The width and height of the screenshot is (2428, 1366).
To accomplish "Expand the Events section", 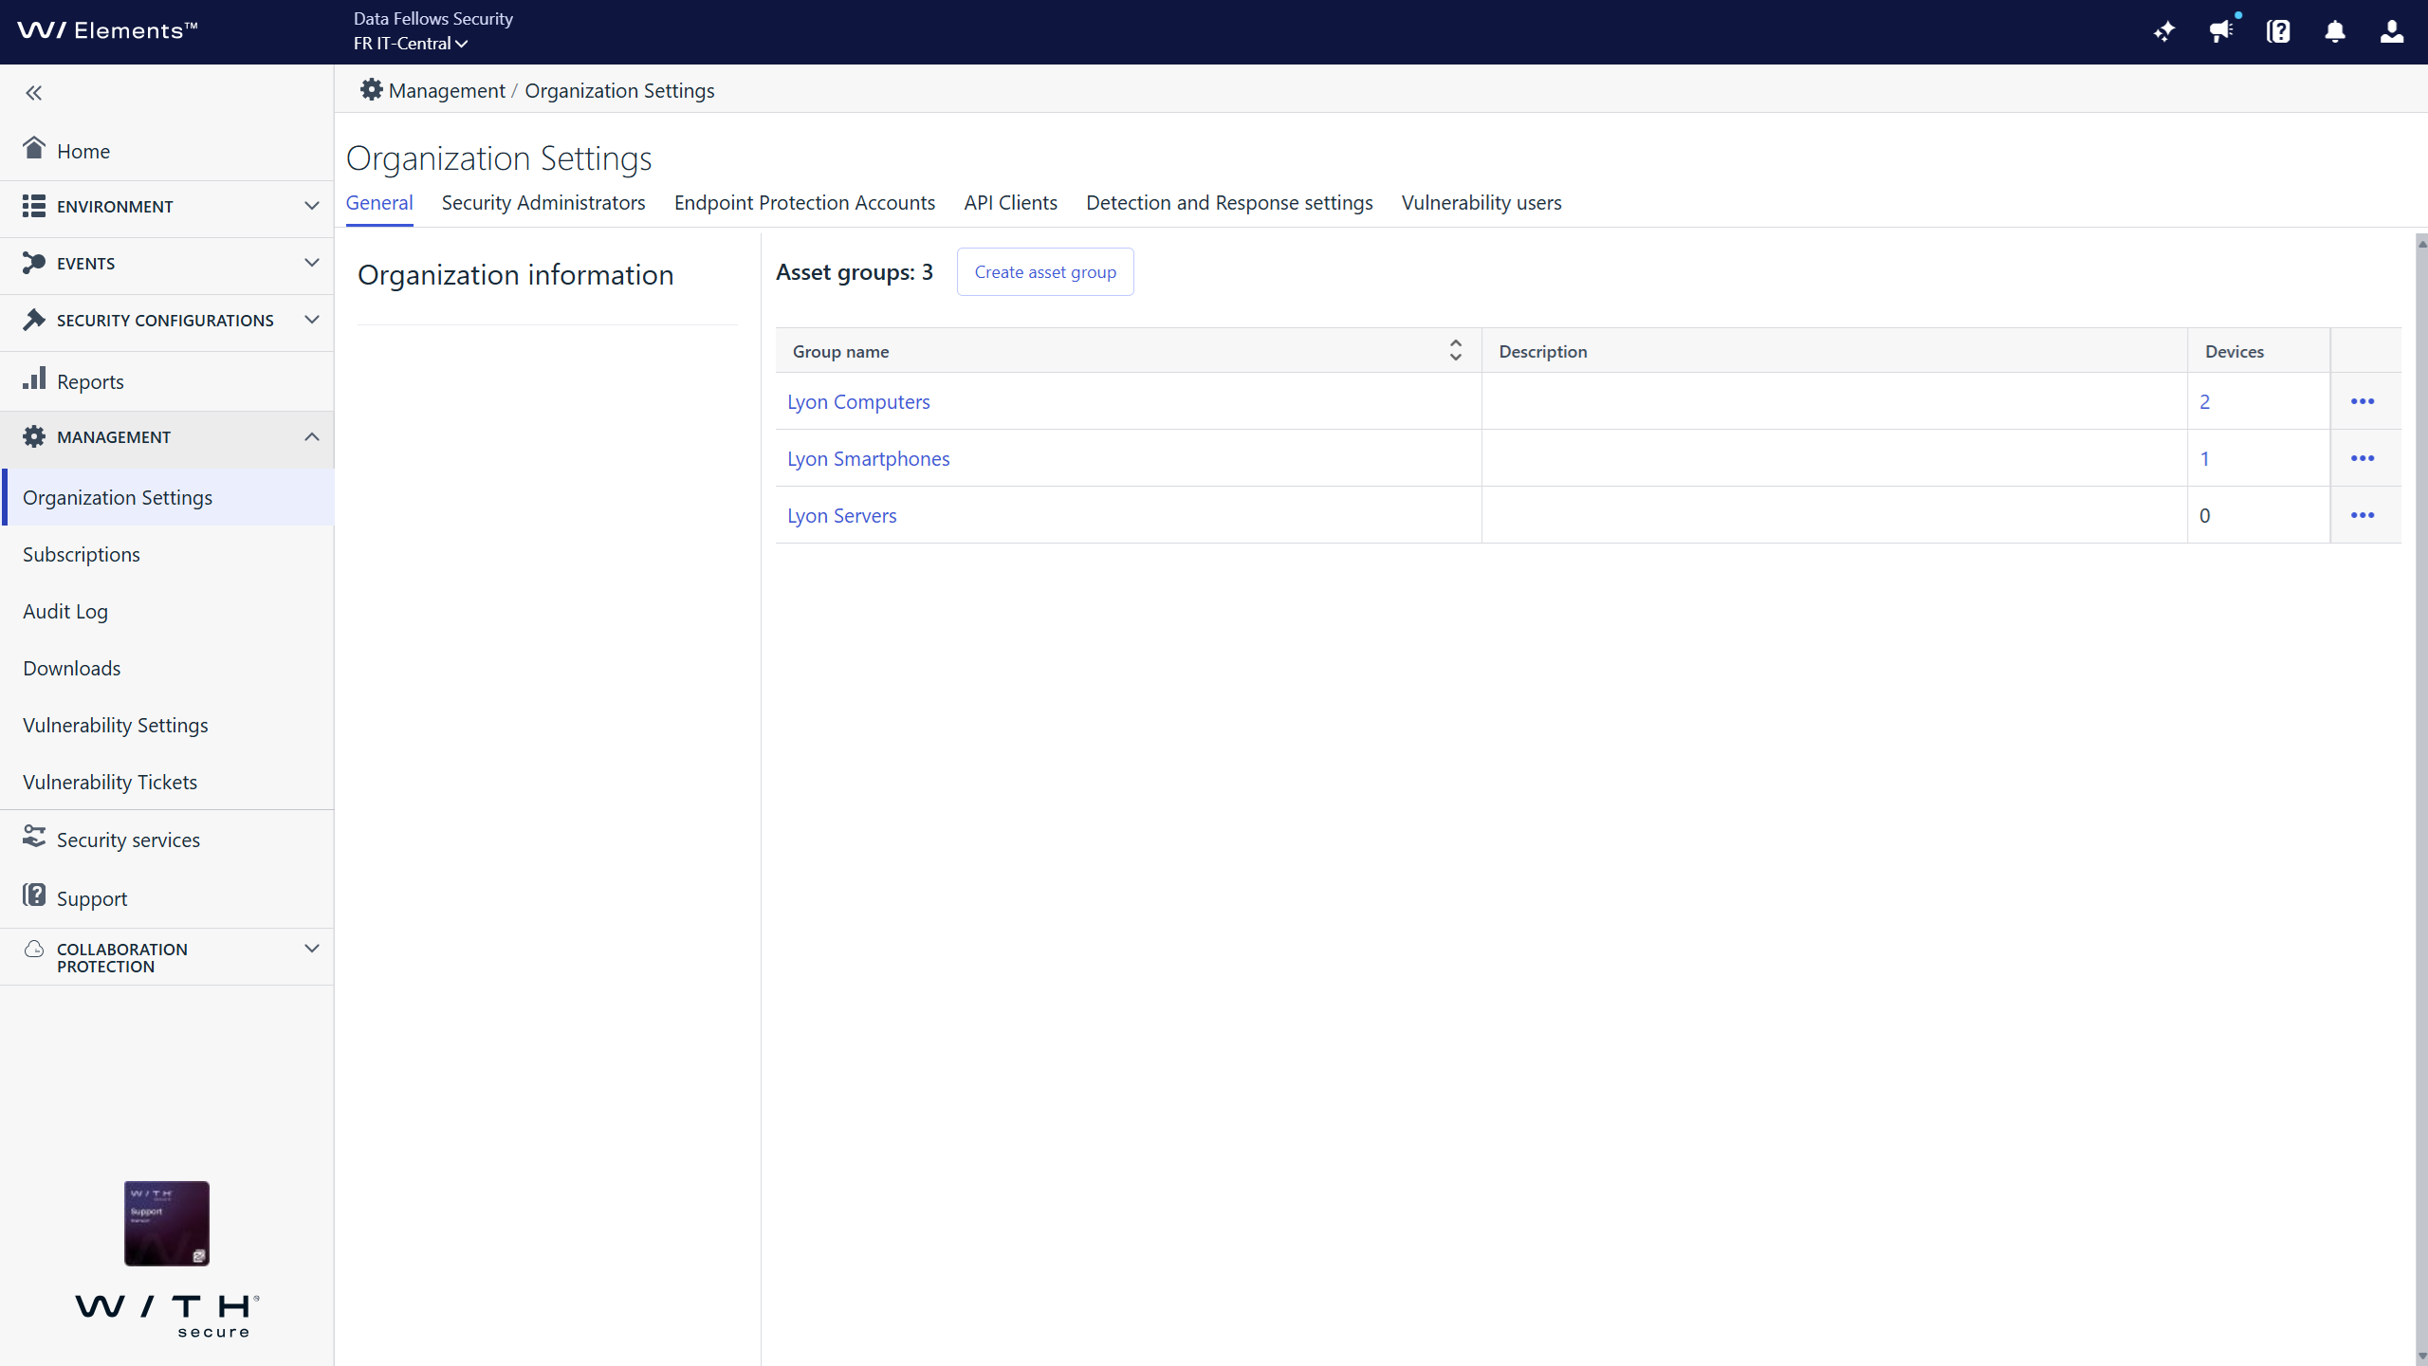I will (x=167, y=264).
